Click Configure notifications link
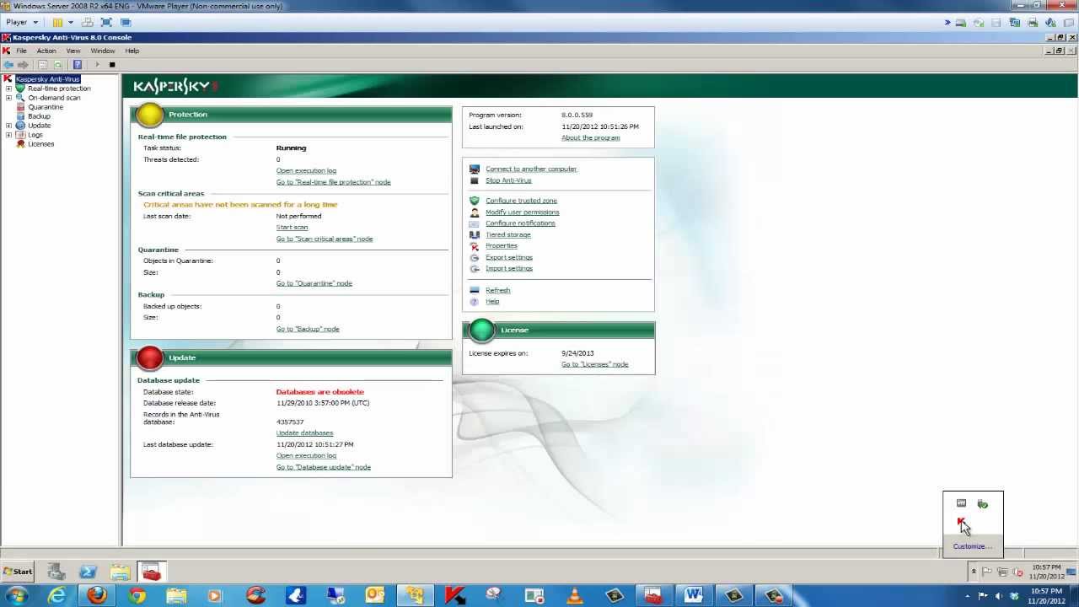The height and width of the screenshot is (607, 1079). pos(520,223)
